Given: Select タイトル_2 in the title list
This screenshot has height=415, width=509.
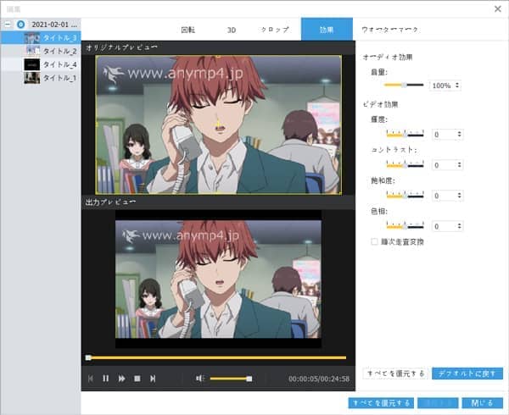Looking at the screenshot, I should 41,51.
